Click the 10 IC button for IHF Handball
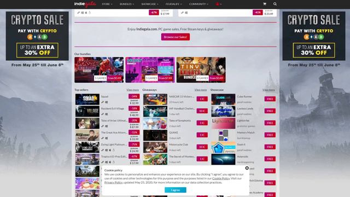This screenshot has height=197, width=350. (202, 111)
